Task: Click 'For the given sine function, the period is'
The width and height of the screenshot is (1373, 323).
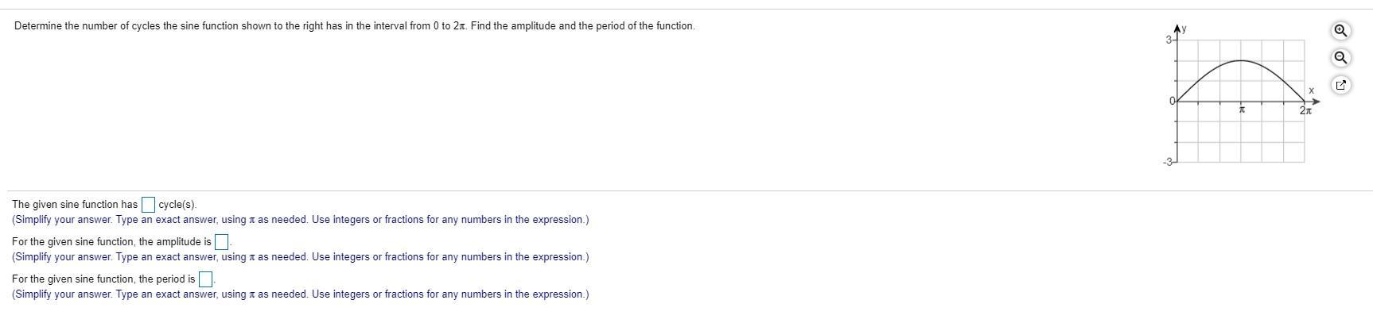Action: [103, 279]
